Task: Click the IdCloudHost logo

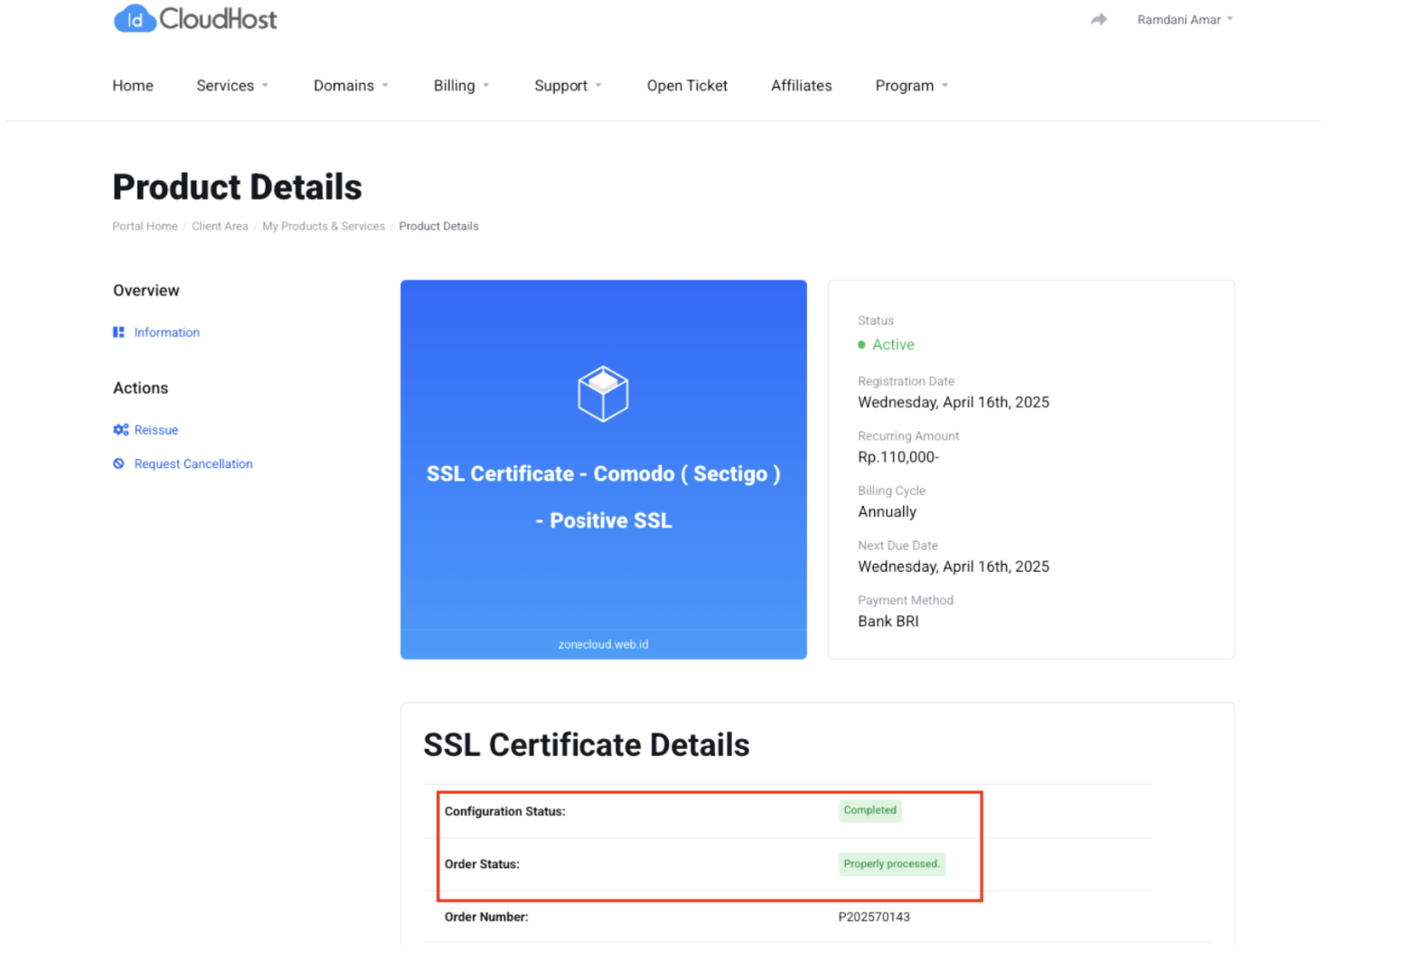Action: coord(195,18)
